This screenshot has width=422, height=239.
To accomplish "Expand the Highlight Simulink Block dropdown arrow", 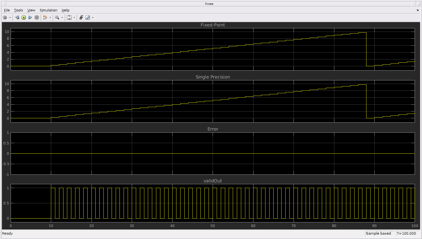I will coord(50,17).
